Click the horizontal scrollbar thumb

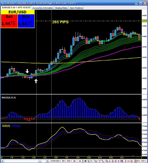coord(40,161)
